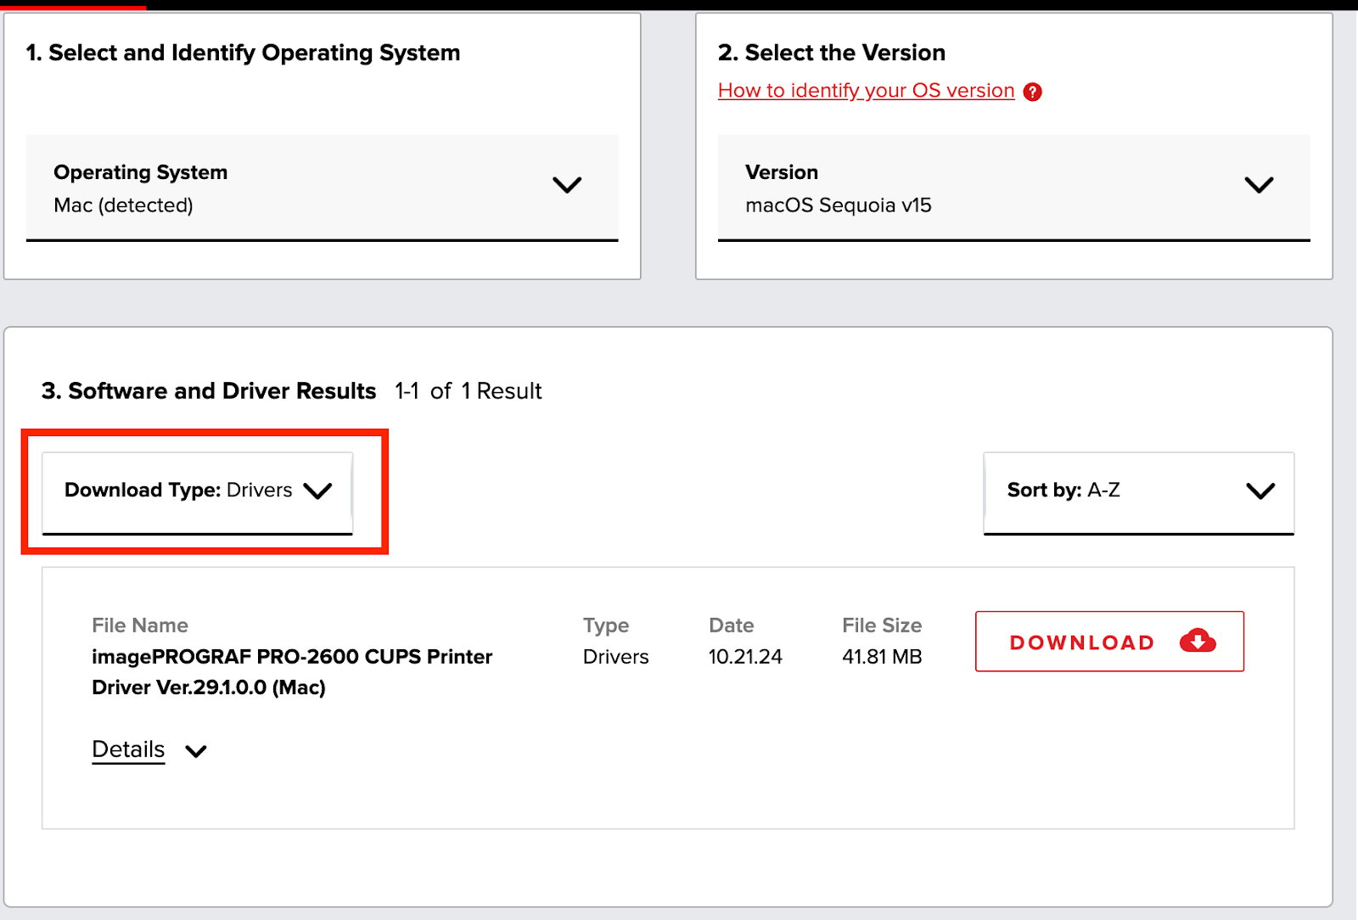Click the 41.81 MB file size value
Screen dimensions: 1358x920
point(882,657)
